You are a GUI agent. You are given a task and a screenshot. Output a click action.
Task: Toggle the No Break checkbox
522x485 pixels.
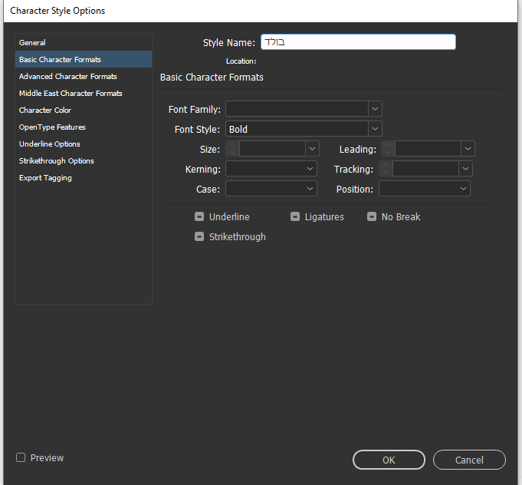[372, 217]
